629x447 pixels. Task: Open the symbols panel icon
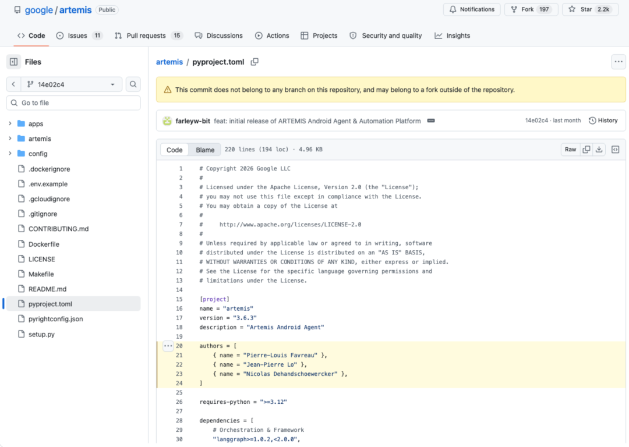click(x=616, y=150)
